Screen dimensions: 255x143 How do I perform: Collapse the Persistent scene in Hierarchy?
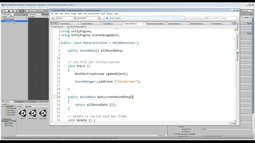coord(2,19)
